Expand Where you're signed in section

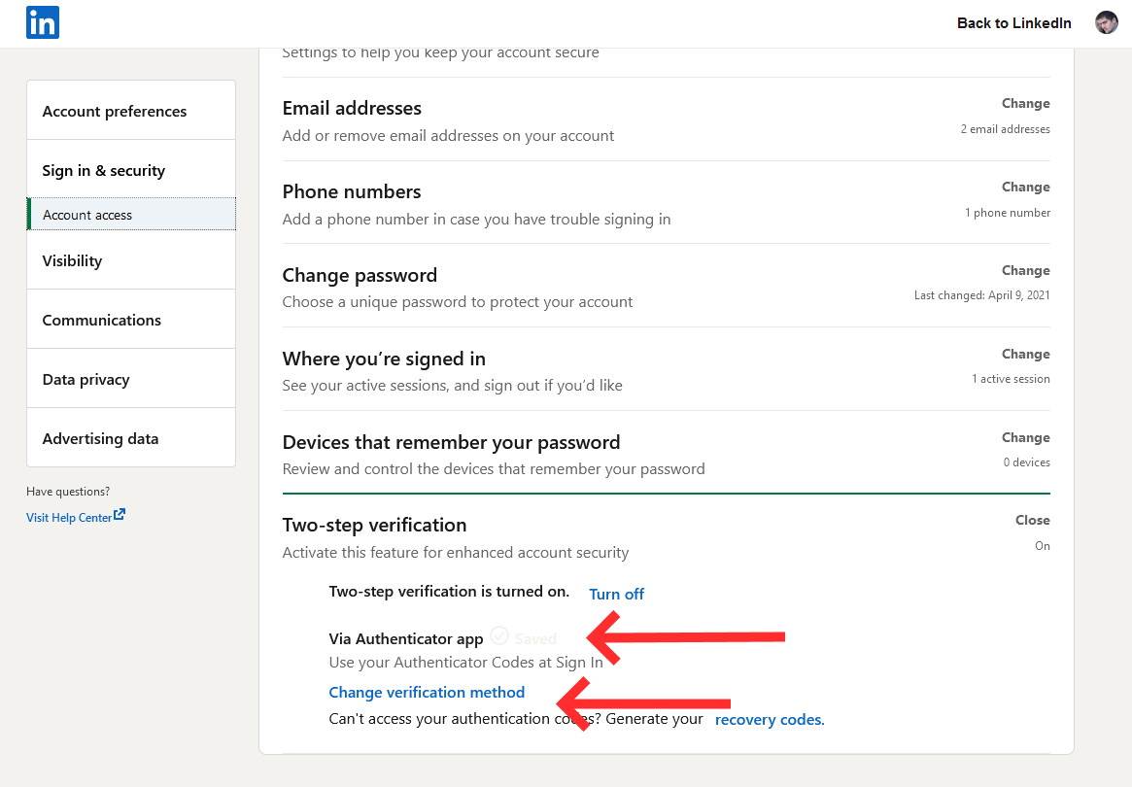click(x=1025, y=354)
